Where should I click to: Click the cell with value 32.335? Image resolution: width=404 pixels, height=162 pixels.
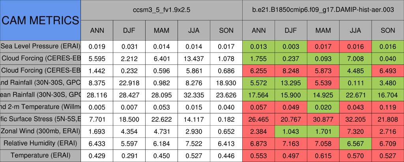[194, 95]
